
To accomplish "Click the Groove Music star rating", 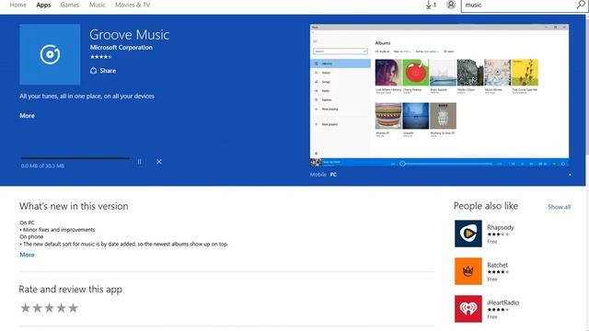I will (x=100, y=57).
